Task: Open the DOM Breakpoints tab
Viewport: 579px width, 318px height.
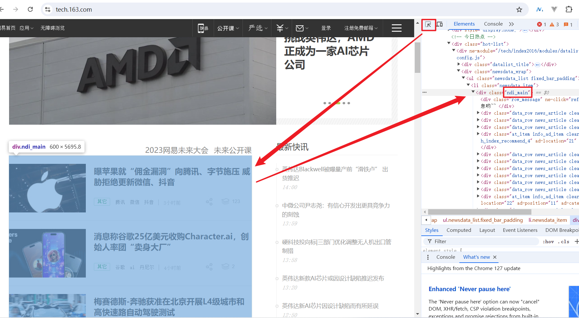Action: click(562, 230)
